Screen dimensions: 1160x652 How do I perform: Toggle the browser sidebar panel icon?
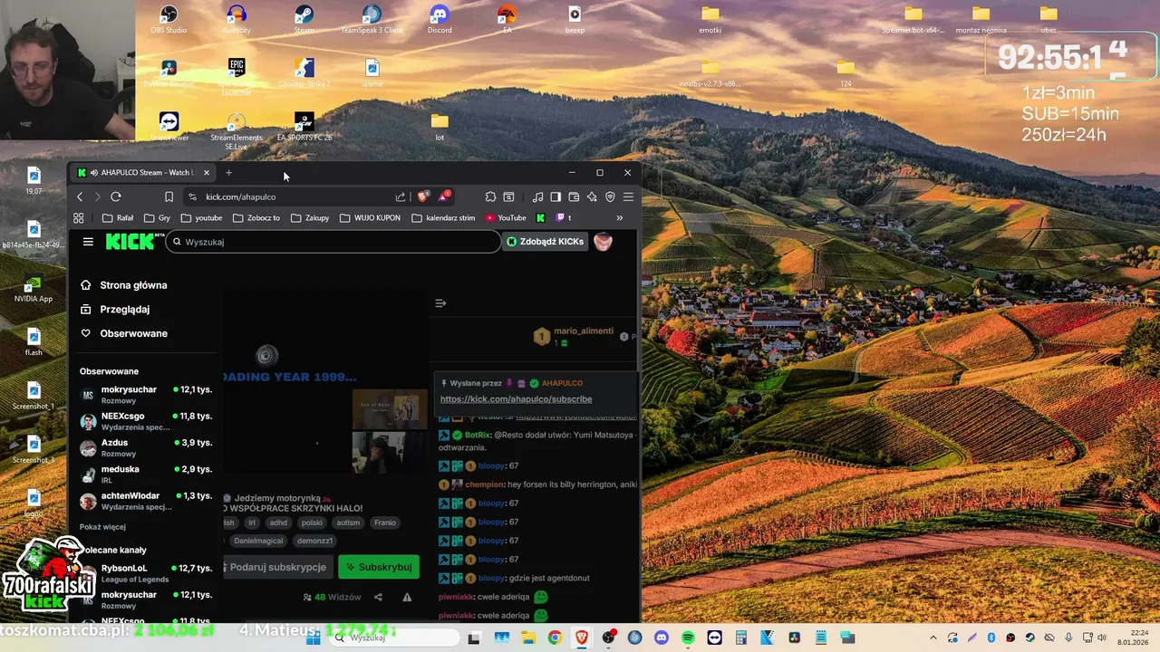pos(556,197)
